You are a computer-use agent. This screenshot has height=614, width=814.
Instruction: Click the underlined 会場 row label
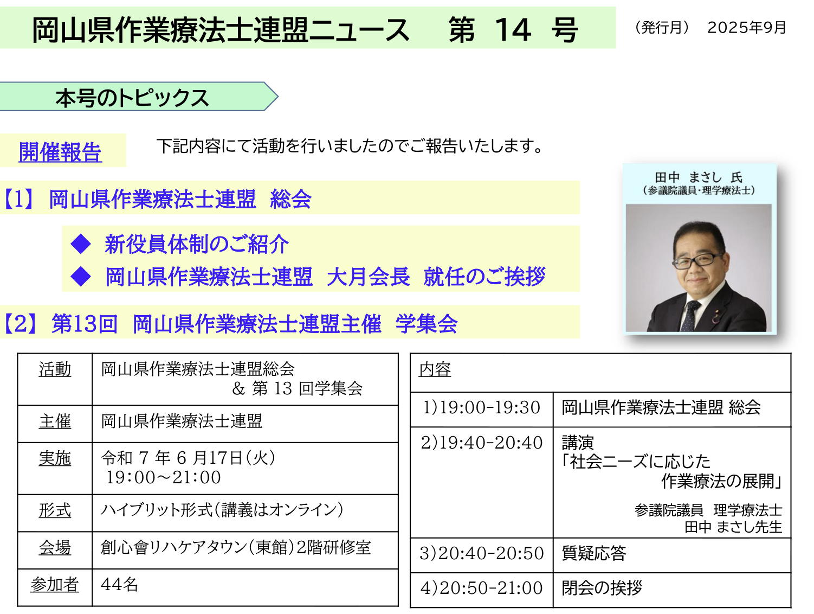(x=55, y=548)
